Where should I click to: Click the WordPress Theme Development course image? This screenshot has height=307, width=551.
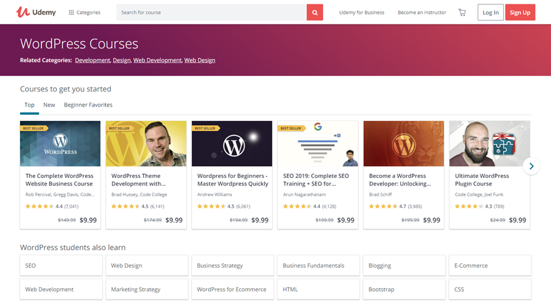[146, 143]
